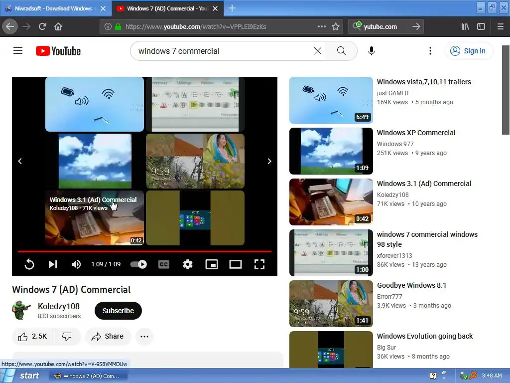Image resolution: width=510 pixels, height=383 pixels.
Task: Switch to miniplayer mode
Action: coord(212,264)
